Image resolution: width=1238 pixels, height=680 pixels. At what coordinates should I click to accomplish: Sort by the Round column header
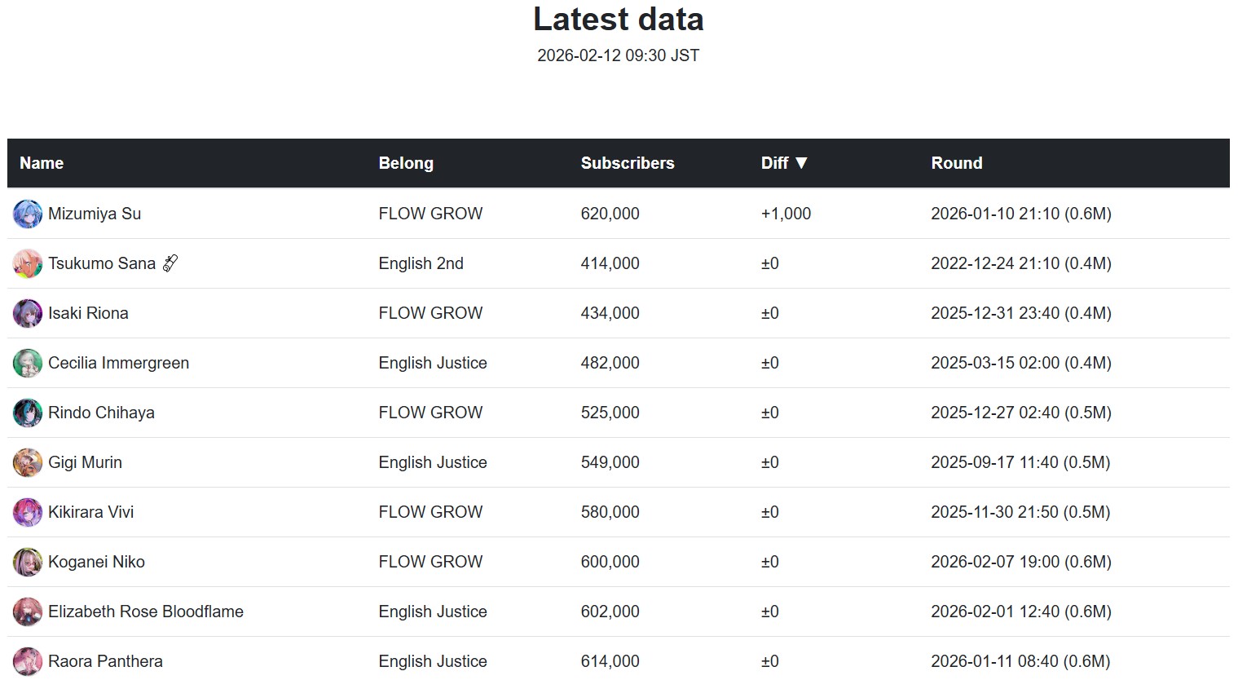tap(956, 163)
